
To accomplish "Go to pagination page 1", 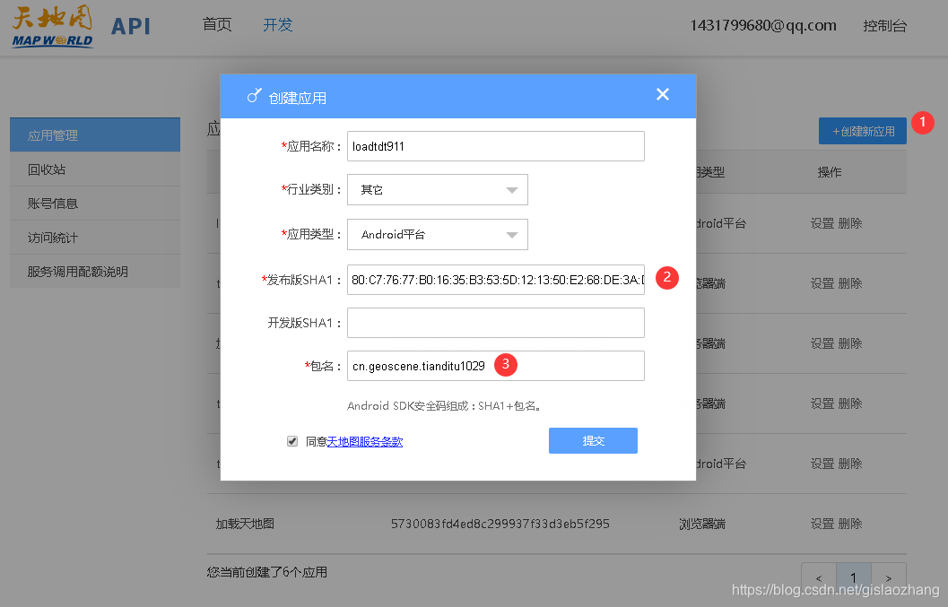I will pos(853,578).
